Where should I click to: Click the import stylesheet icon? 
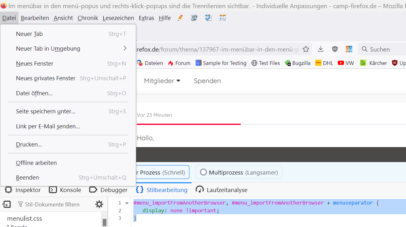7,205
